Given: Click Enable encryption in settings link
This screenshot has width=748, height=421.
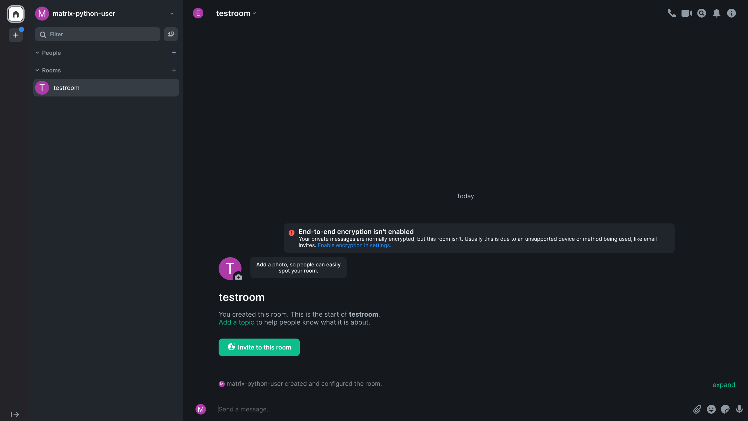Looking at the screenshot, I should [354, 245].
